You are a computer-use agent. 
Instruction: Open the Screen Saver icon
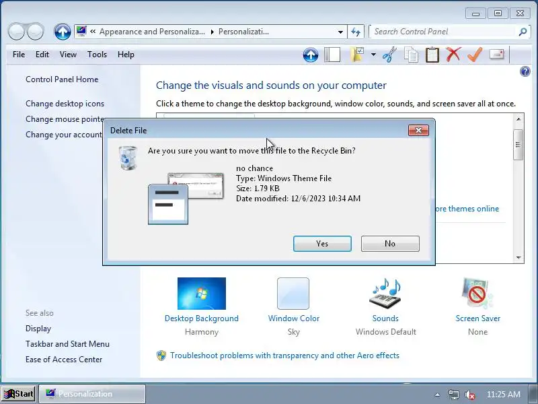(477, 294)
